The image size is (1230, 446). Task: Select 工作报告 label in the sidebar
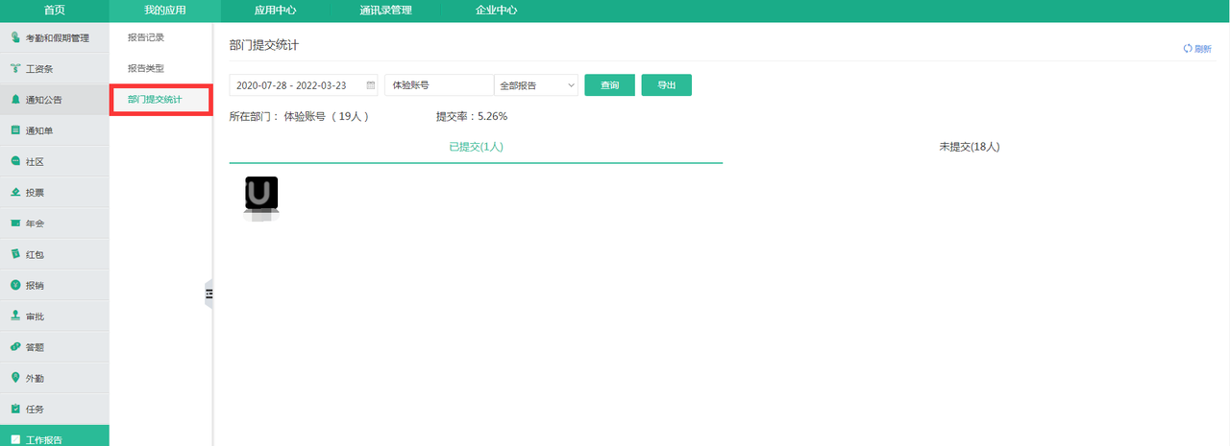point(44,440)
